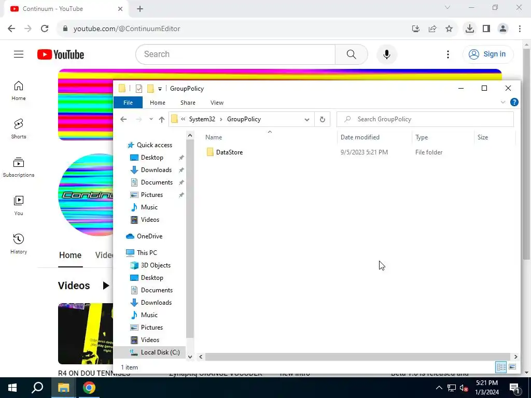Open the Home ribbon tab in Explorer
Viewport: 531px width, 398px height.
tap(158, 103)
